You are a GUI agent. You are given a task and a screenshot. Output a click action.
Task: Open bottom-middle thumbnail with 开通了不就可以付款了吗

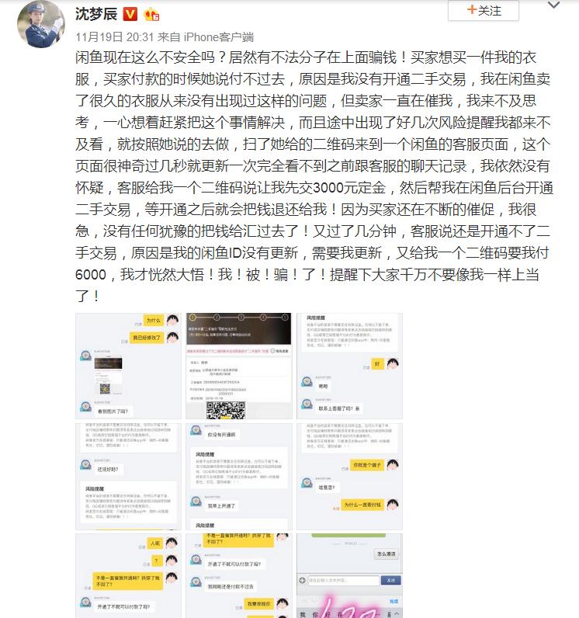click(x=239, y=576)
